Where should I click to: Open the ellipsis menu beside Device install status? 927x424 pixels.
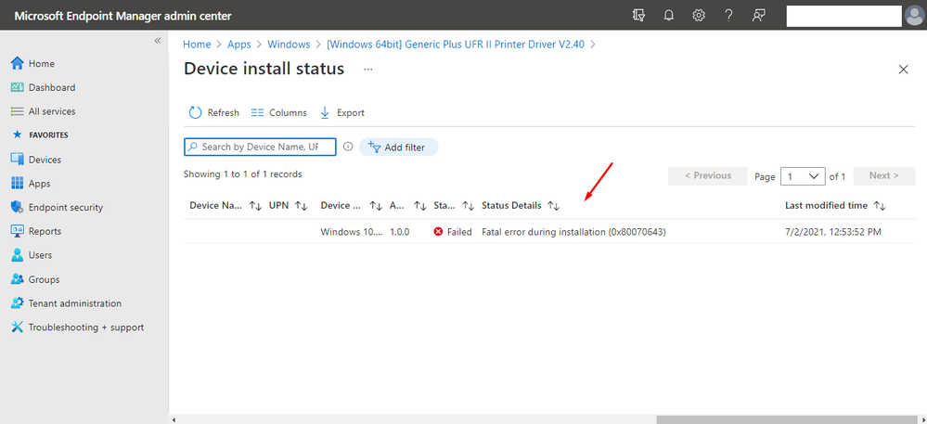[368, 70]
